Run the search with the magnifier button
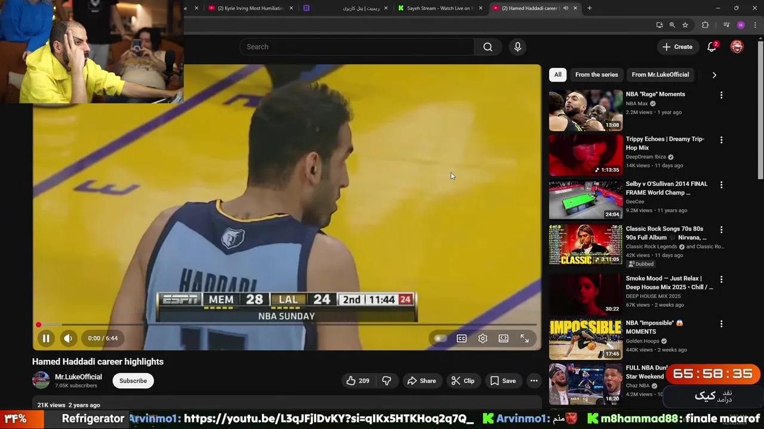 pyautogui.click(x=488, y=46)
